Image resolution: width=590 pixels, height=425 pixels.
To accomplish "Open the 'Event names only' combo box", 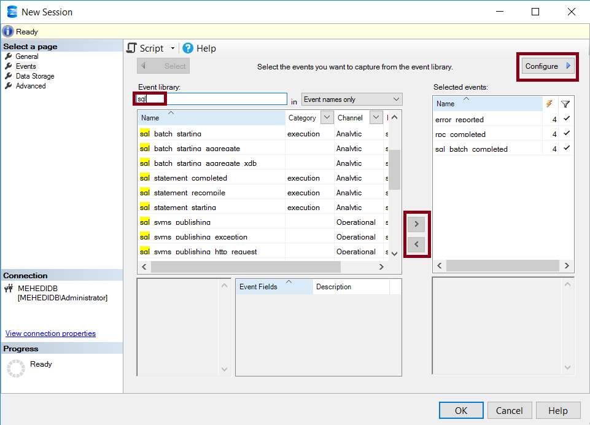I will 351,99.
